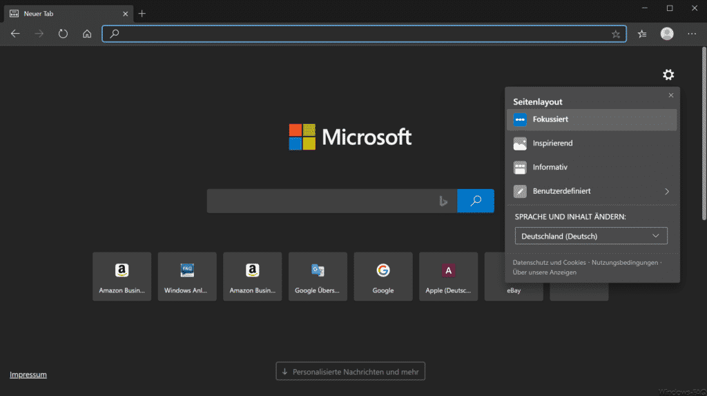Viewport: 707px width, 396px height.
Task: Click the page settings gear icon
Action: coord(668,75)
